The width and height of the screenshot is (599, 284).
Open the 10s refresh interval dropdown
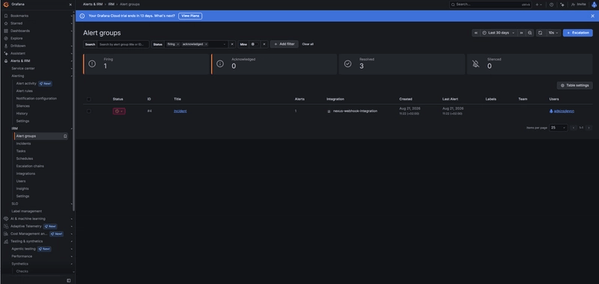[553, 33]
